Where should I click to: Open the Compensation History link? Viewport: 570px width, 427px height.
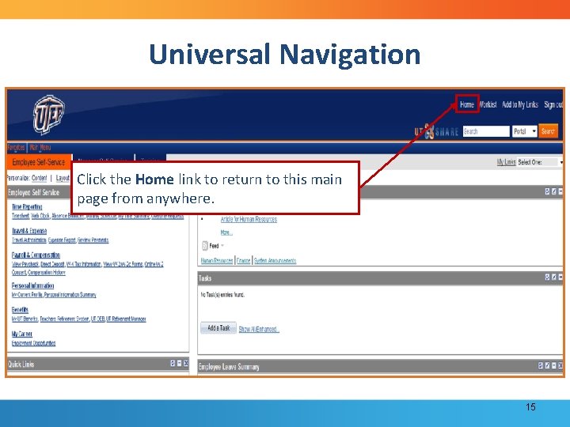point(47,272)
